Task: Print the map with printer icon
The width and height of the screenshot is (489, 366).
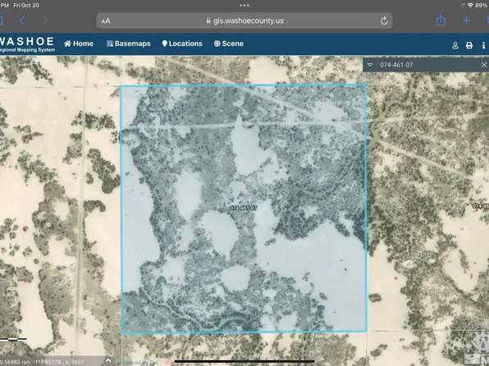Action: pyautogui.click(x=469, y=46)
